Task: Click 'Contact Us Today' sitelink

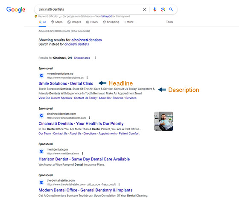Action: tap(85, 98)
